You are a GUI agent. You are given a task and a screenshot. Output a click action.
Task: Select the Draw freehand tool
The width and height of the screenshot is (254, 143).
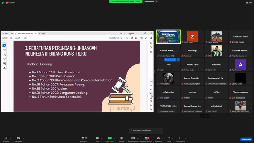point(4,59)
